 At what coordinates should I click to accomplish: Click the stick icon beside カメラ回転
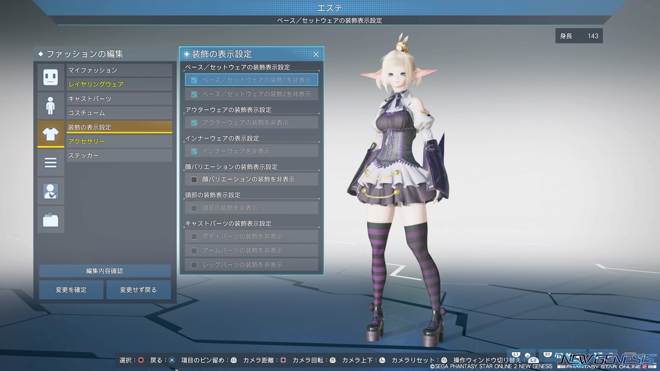tap(333, 361)
